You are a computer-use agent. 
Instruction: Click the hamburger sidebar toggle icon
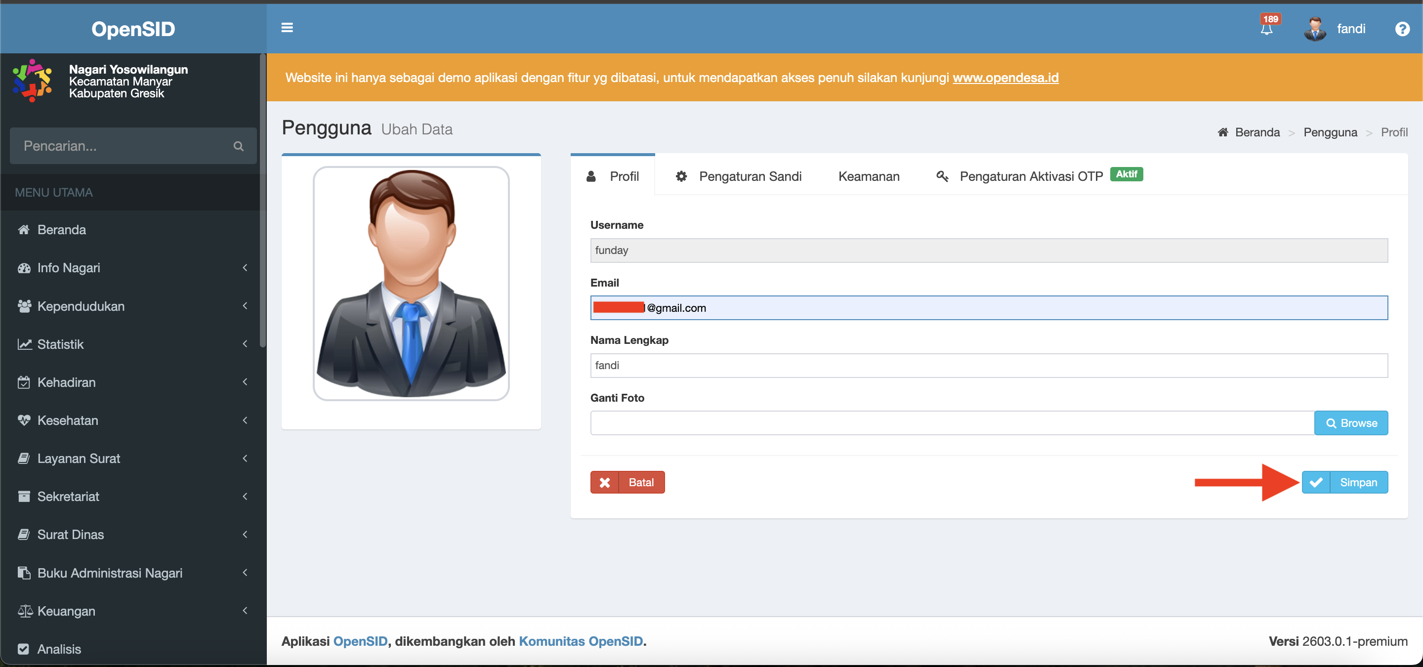287,28
